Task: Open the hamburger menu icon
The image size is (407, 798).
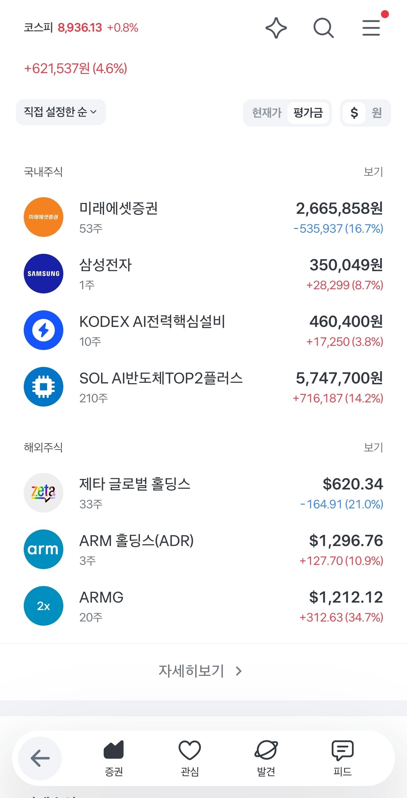Action: point(371,28)
